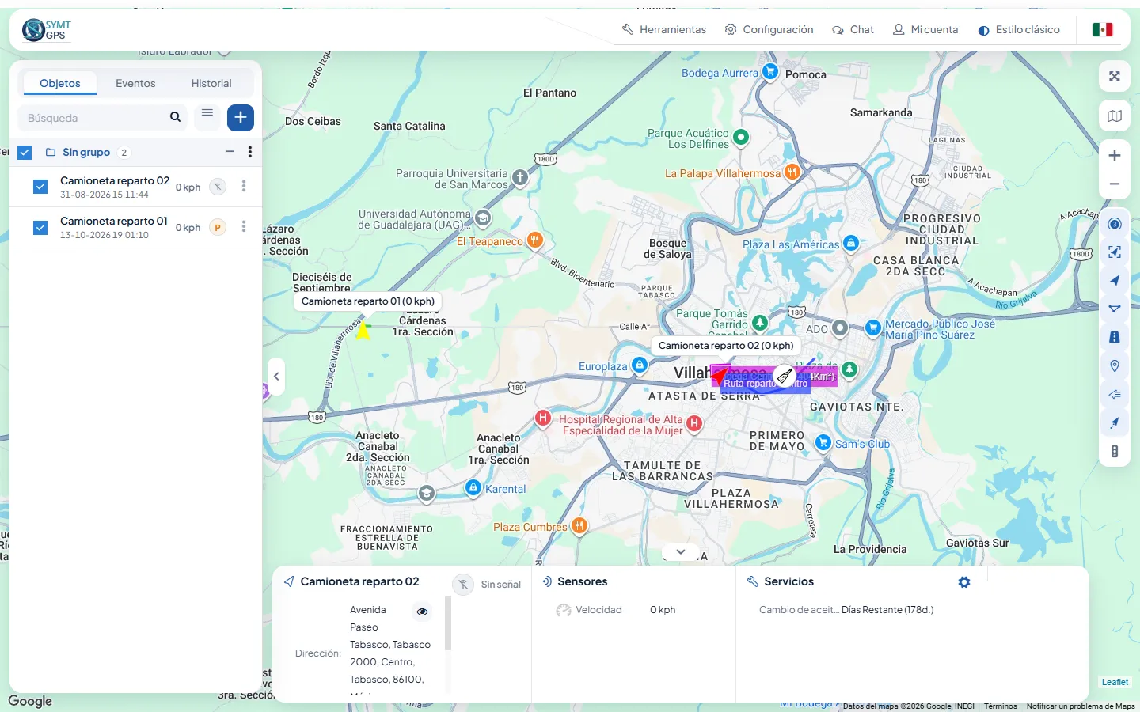Open the Términos link

[x=1001, y=706]
